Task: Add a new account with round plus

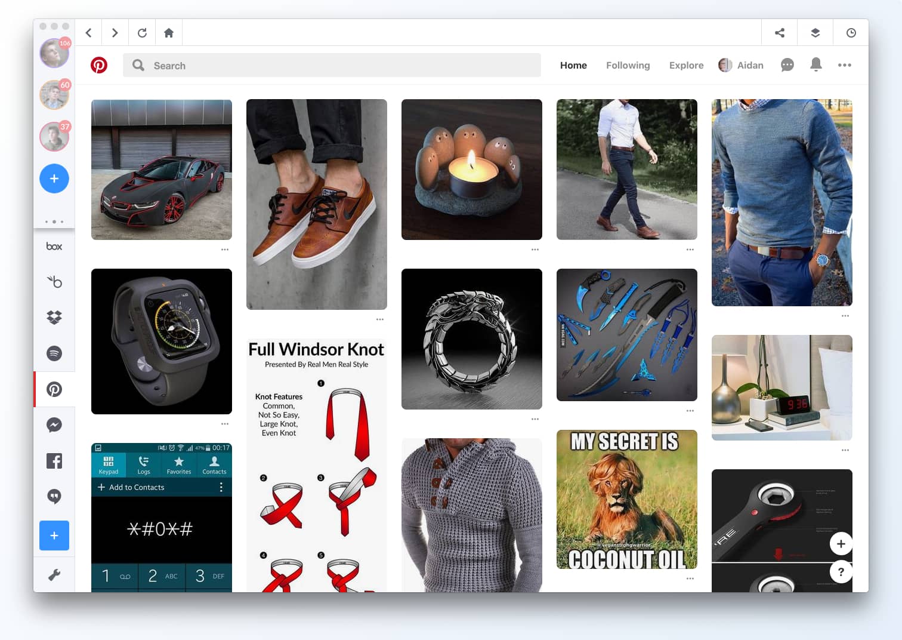Action: pyautogui.click(x=54, y=179)
